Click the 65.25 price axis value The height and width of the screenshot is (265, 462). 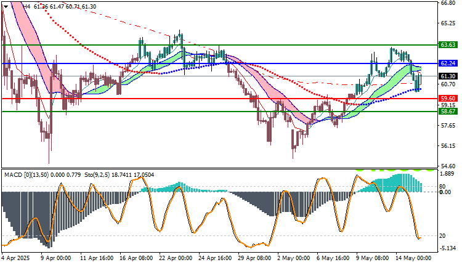[x=448, y=23]
